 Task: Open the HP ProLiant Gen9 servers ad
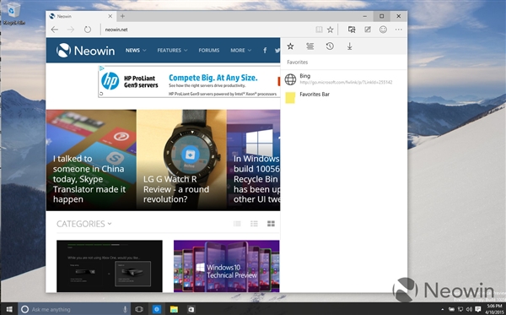tap(189, 81)
